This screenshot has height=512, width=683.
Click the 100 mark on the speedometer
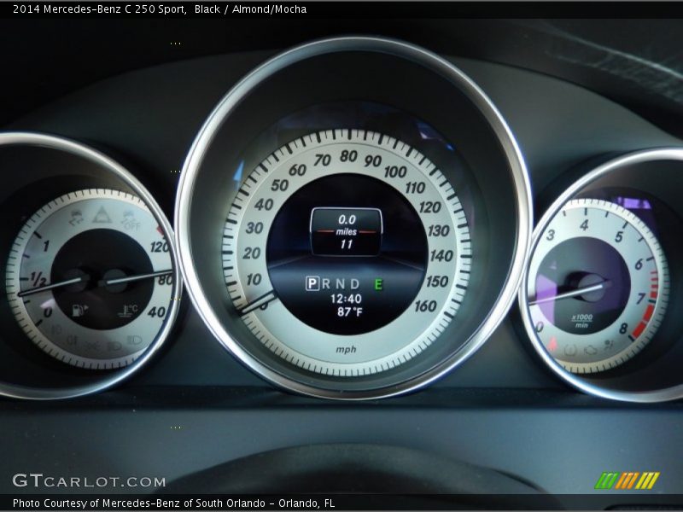click(x=395, y=172)
